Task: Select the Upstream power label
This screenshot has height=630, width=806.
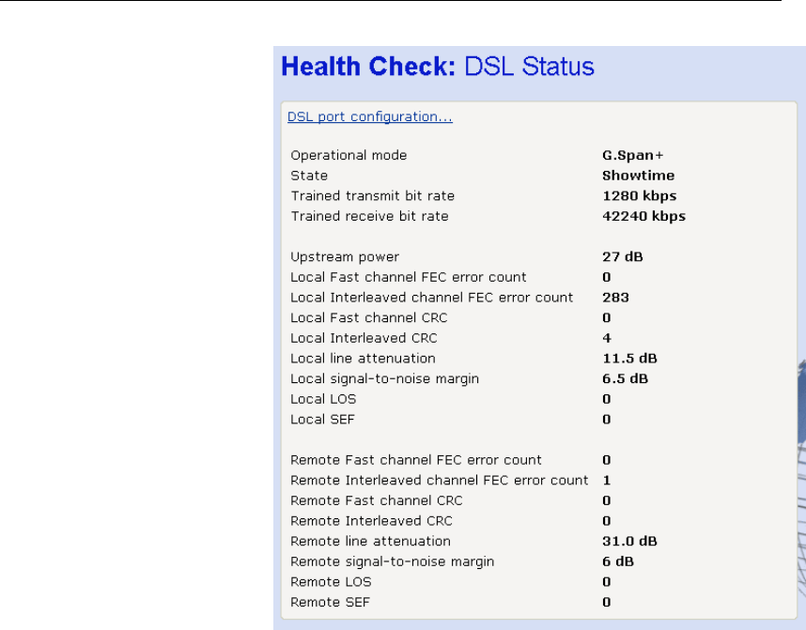Action: click(x=345, y=257)
